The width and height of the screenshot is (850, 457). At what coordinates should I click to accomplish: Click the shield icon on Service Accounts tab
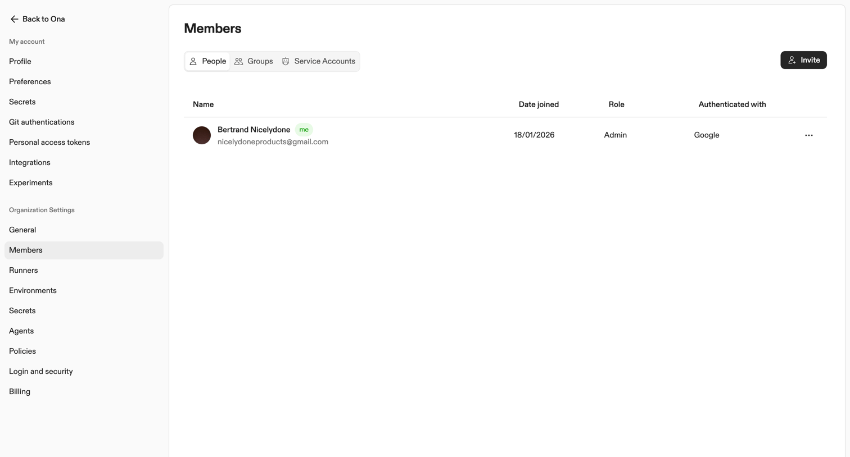[x=286, y=61]
